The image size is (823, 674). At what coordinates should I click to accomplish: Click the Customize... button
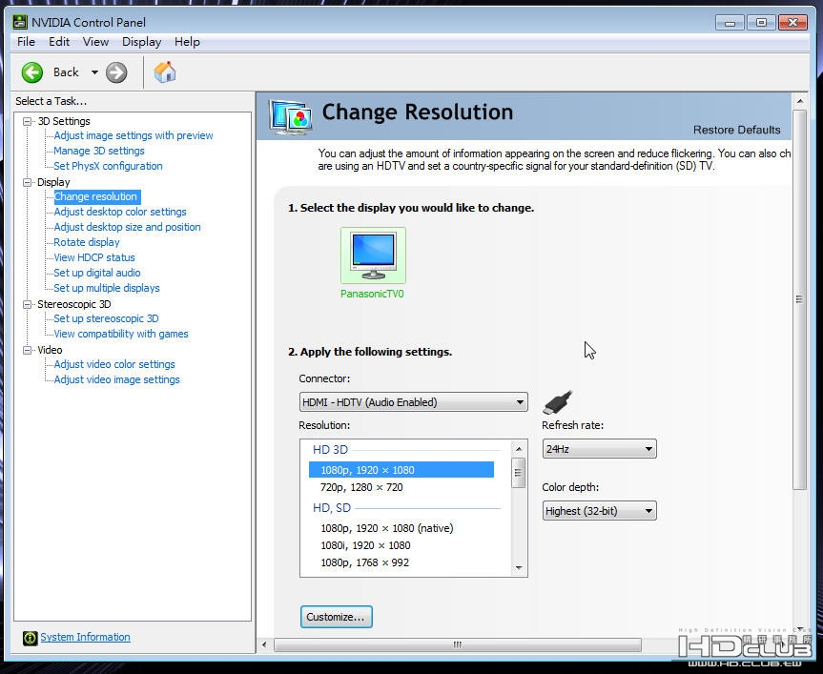click(x=337, y=617)
